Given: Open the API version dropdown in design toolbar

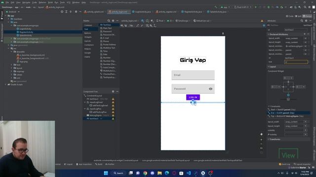Looking at the screenshot, I should 170,21.
